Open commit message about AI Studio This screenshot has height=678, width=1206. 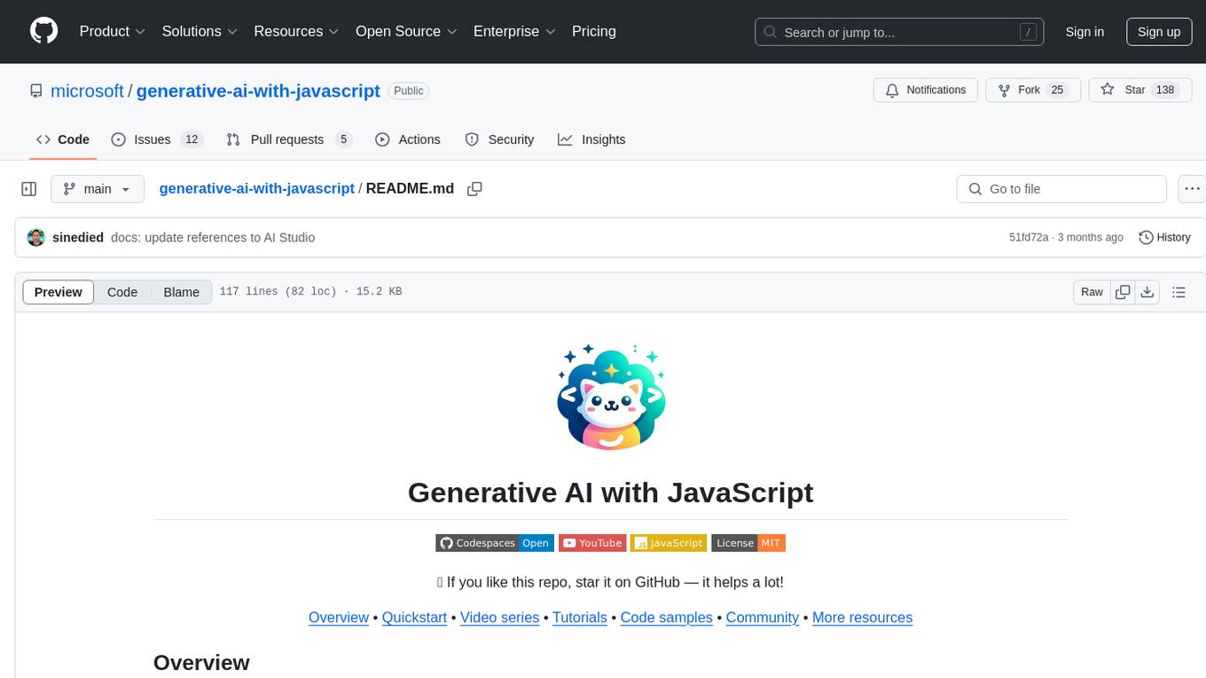pyautogui.click(x=213, y=238)
